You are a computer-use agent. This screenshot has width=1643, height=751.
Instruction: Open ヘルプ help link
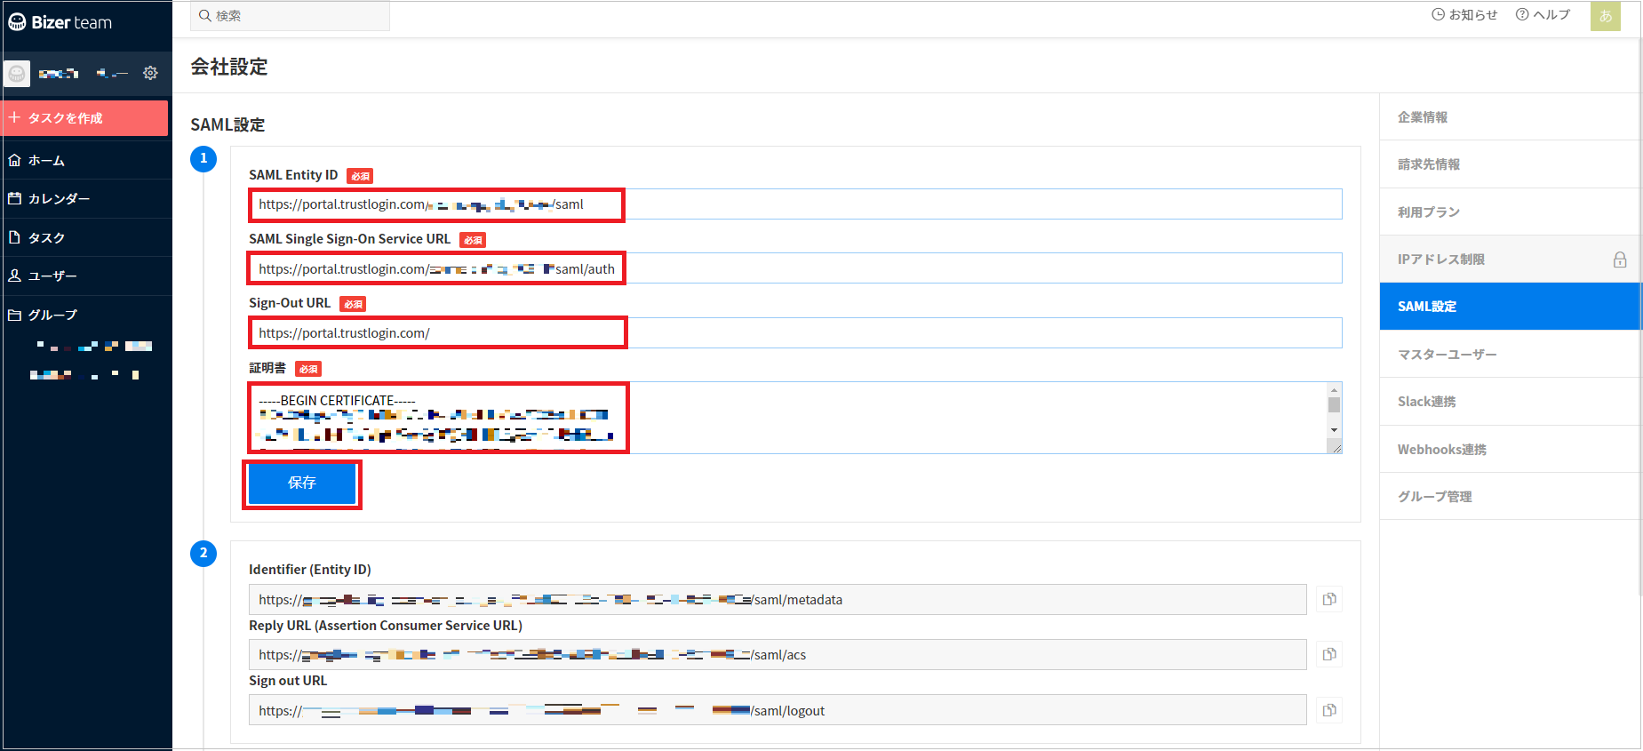coord(1543,15)
